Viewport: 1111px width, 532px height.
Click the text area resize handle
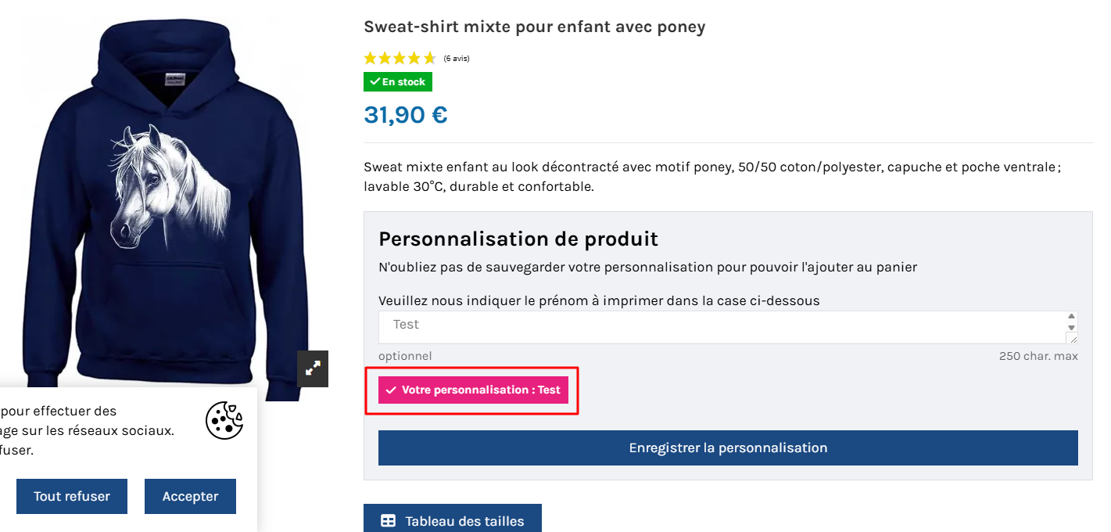tap(1072, 338)
